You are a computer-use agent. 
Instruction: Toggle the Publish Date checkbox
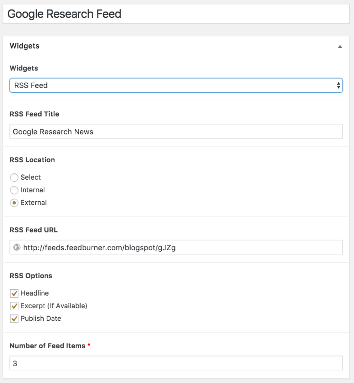(14, 319)
